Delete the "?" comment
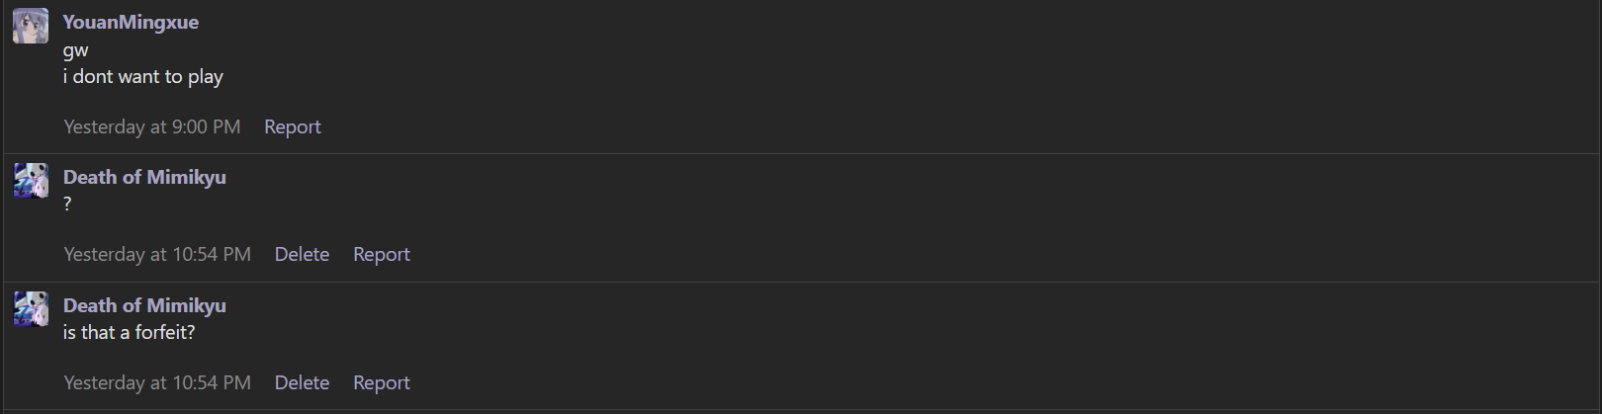Viewport: 1602px width, 414px height. click(x=302, y=254)
